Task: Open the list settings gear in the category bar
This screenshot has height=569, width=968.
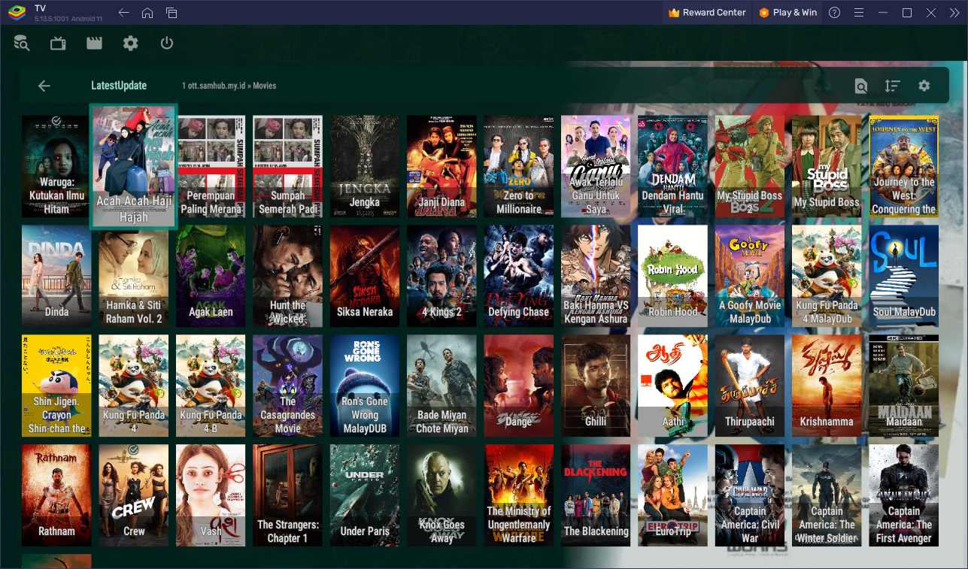Action: click(924, 86)
